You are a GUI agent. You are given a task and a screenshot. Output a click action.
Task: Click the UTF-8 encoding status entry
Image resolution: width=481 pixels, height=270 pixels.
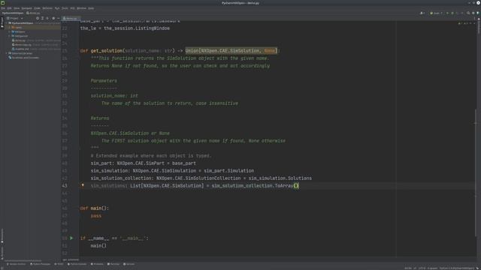tap(422, 268)
